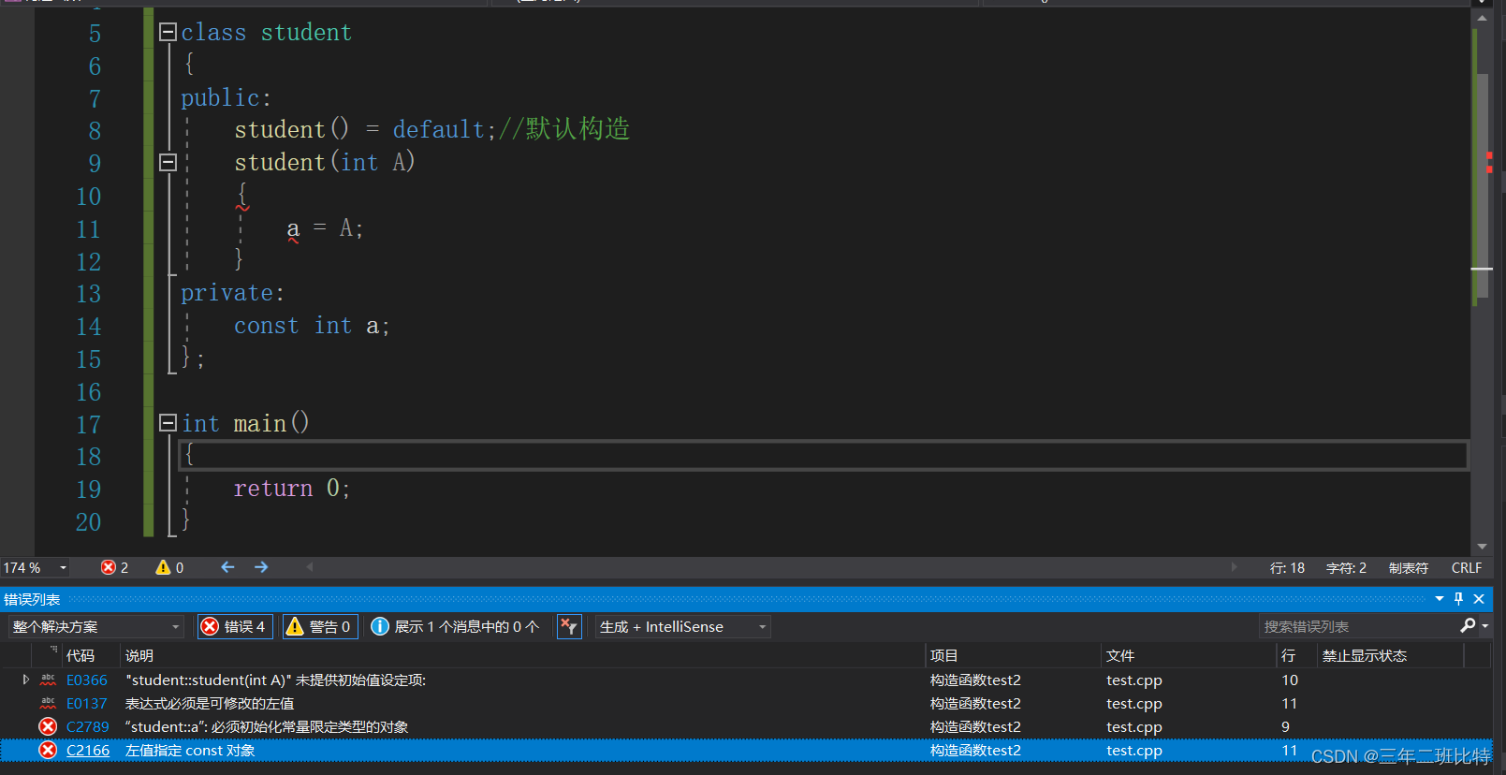Click the IntelliSense icon of row E0366
This screenshot has height=775, width=1506.
click(x=48, y=680)
